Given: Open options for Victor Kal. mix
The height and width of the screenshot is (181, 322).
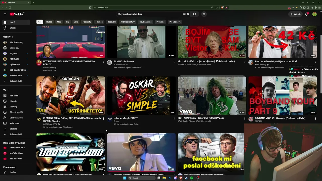Looking at the screenshot, I should point(245,62).
